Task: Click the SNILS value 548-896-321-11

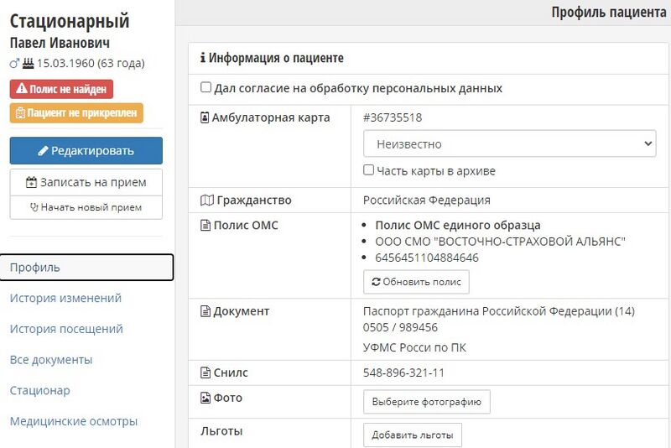Action: (403, 372)
